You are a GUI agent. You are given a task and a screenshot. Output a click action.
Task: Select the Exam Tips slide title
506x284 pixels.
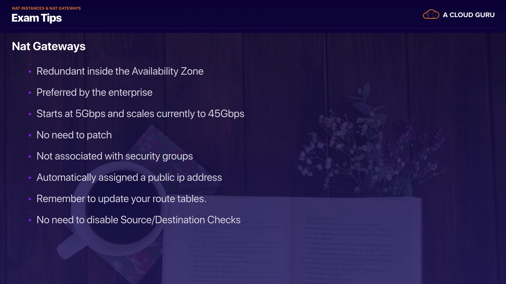[37, 18]
